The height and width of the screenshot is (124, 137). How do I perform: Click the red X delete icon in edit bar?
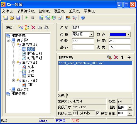[33, 28]
